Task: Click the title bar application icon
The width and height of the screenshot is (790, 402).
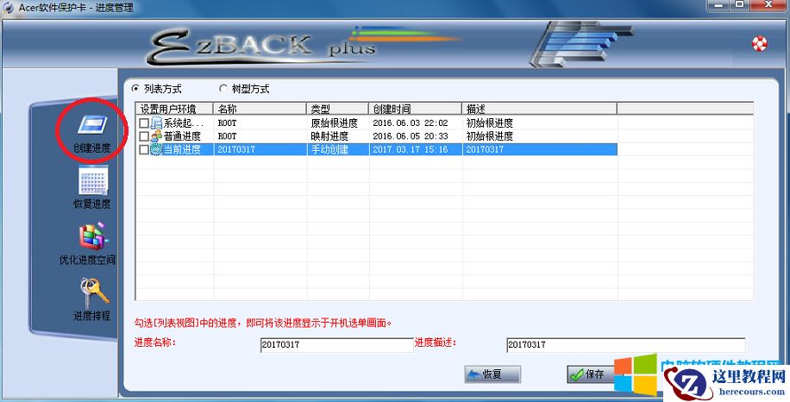Action: point(8,8)
